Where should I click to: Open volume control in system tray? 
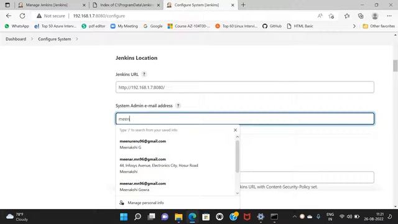349,217
